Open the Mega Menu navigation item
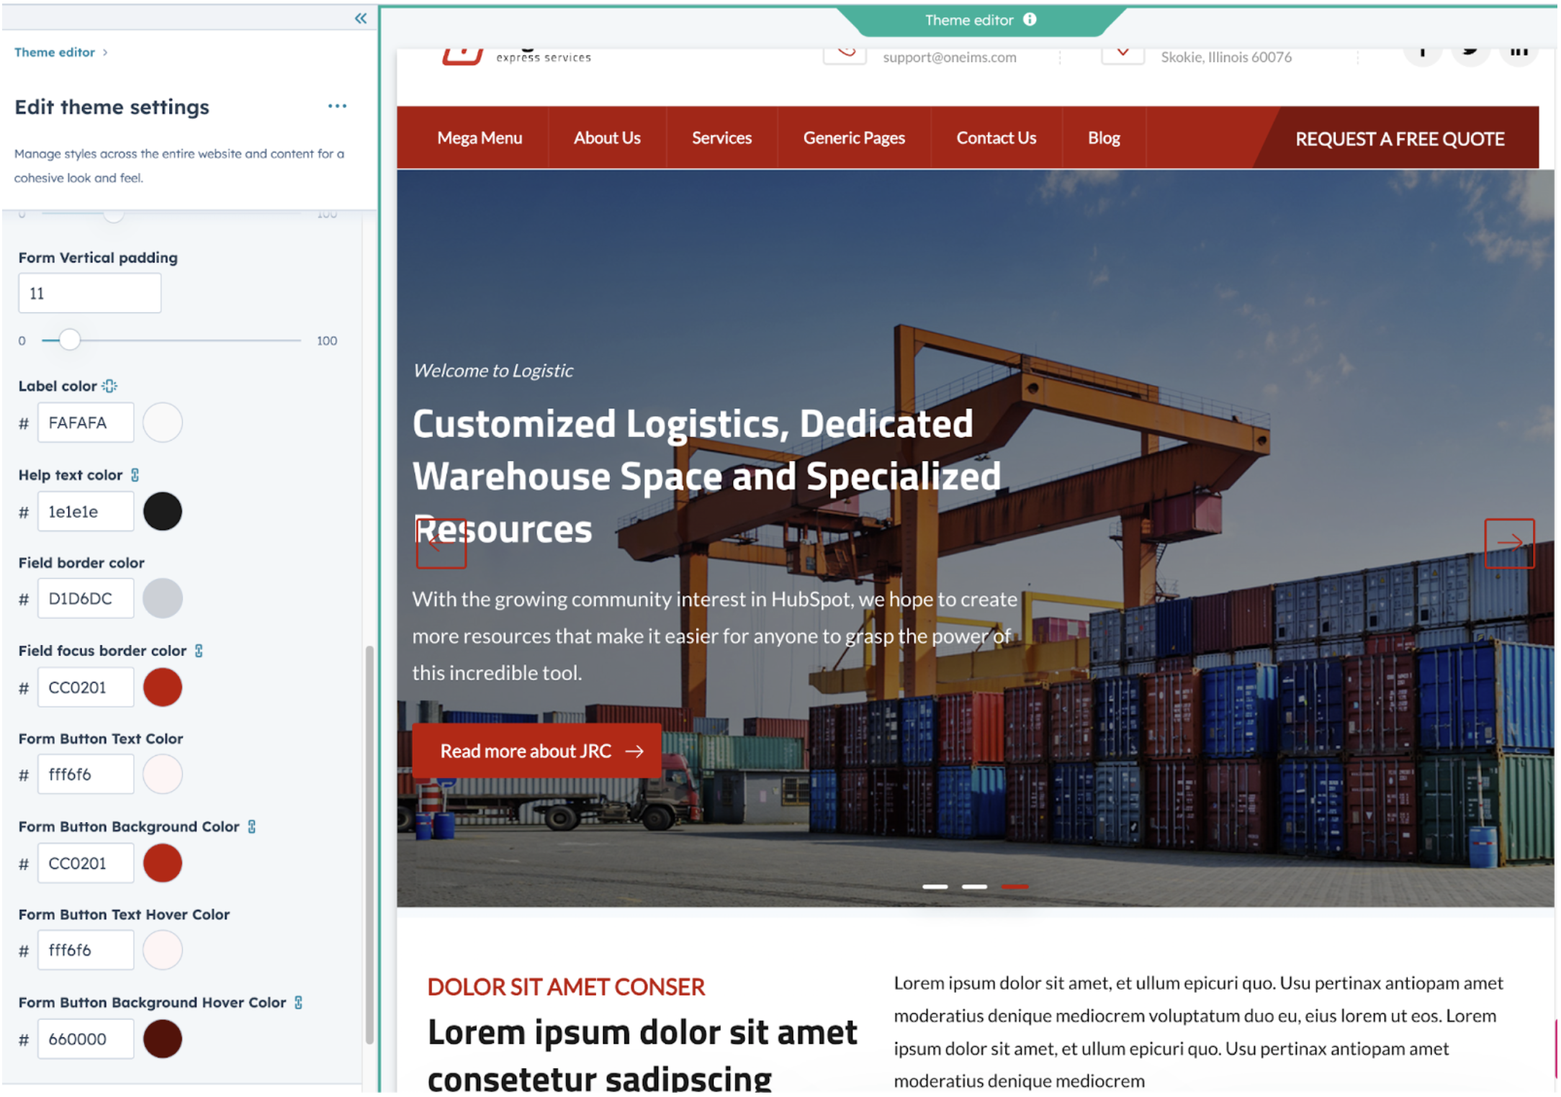 (480, 138)
